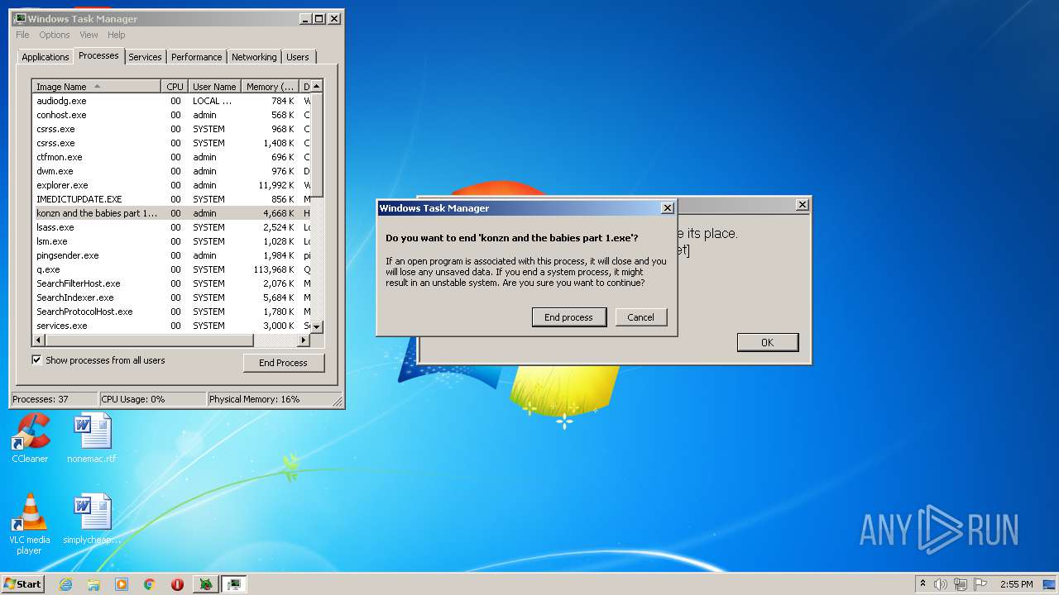This screenshot has width=1059, height=595.
Task: Open the volume speaker tray icon
Action: pyautogui.click(x=941, y=584)
